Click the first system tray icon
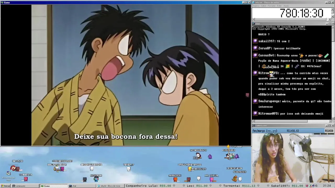The image size is (335, 188). pos(307,186)
